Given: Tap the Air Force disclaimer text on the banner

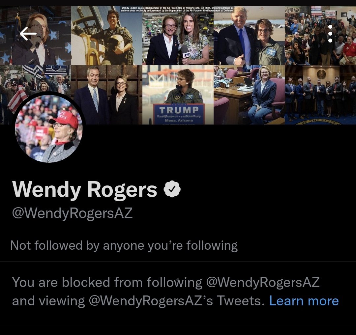Looking at the screenshot, I should [177, 9].
